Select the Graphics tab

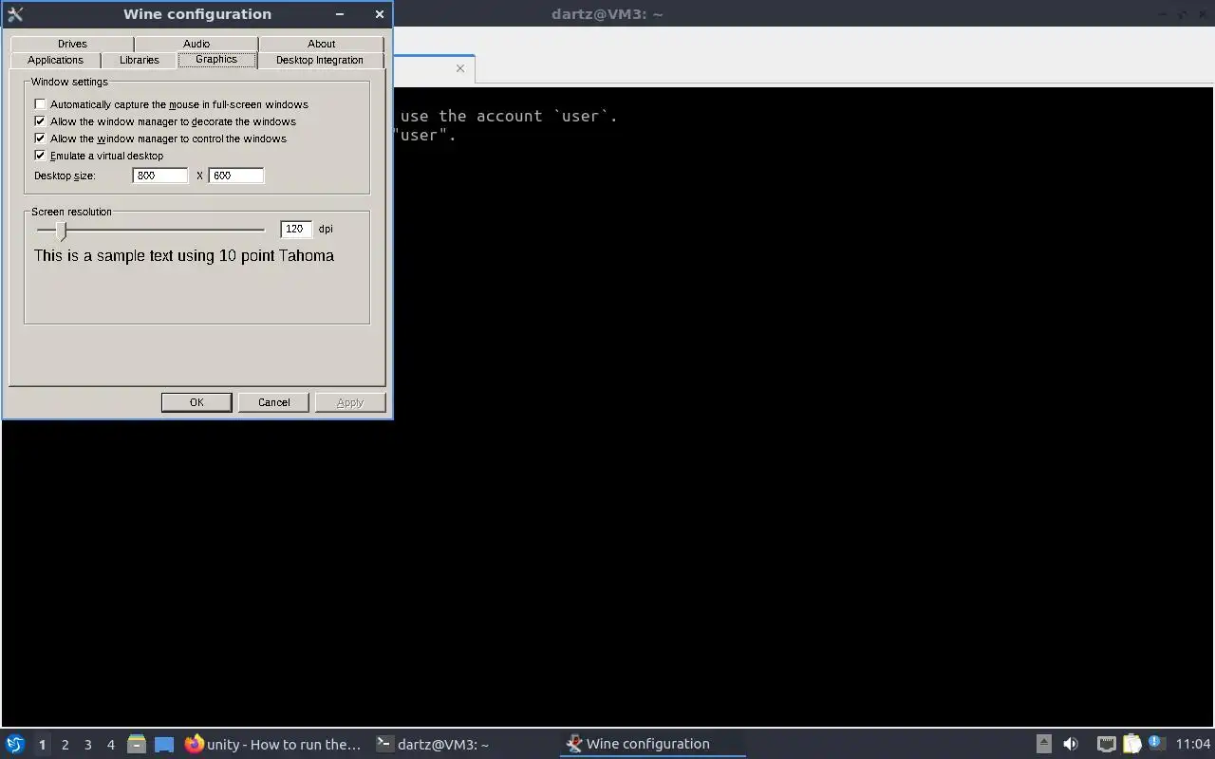pos(216,59)
